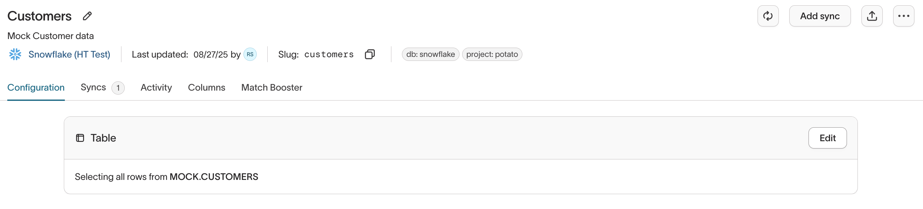Open the Snowflake (HT Test) source link

[x=69, y=54]
